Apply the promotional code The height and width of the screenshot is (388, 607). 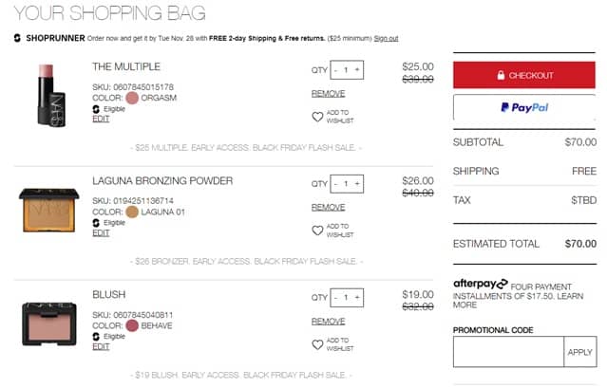coord(579,351)
